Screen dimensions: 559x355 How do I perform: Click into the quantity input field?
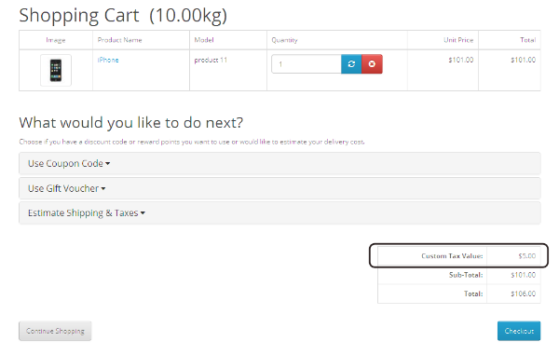(307, 64)
